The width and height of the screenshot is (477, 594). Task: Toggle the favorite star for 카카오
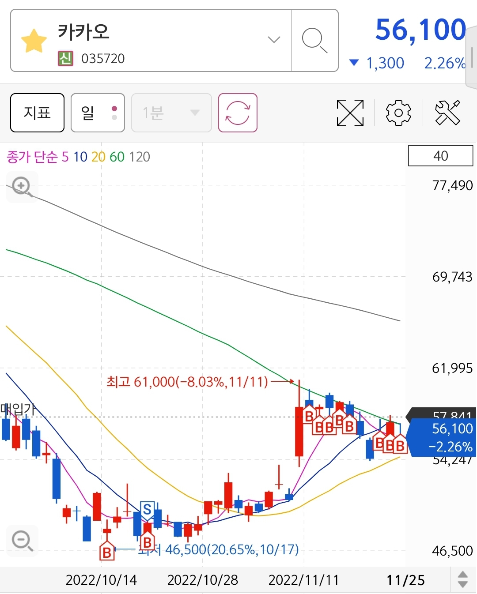(x=34, y=41)
